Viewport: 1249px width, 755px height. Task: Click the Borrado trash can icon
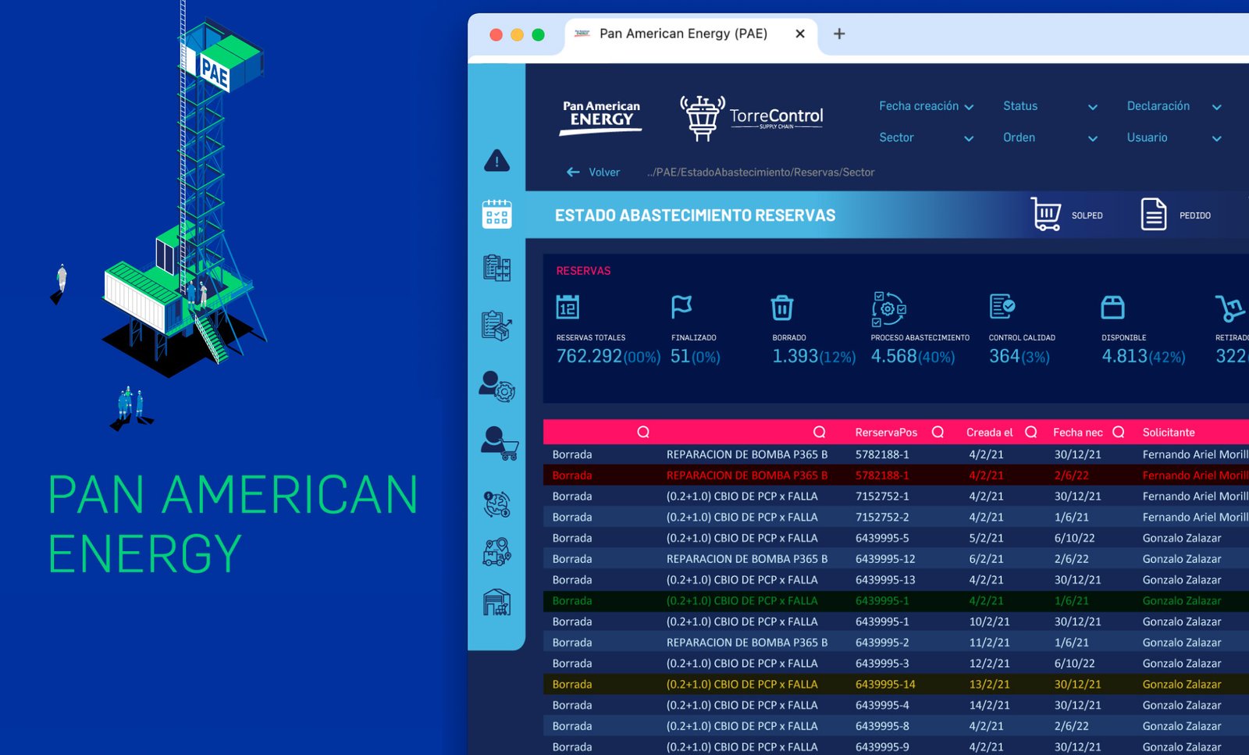[781, 308]
